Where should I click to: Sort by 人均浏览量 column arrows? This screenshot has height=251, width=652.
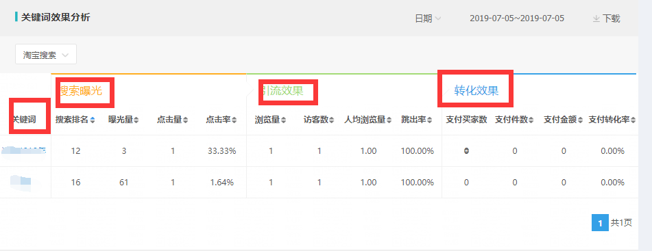click(389, 120)
